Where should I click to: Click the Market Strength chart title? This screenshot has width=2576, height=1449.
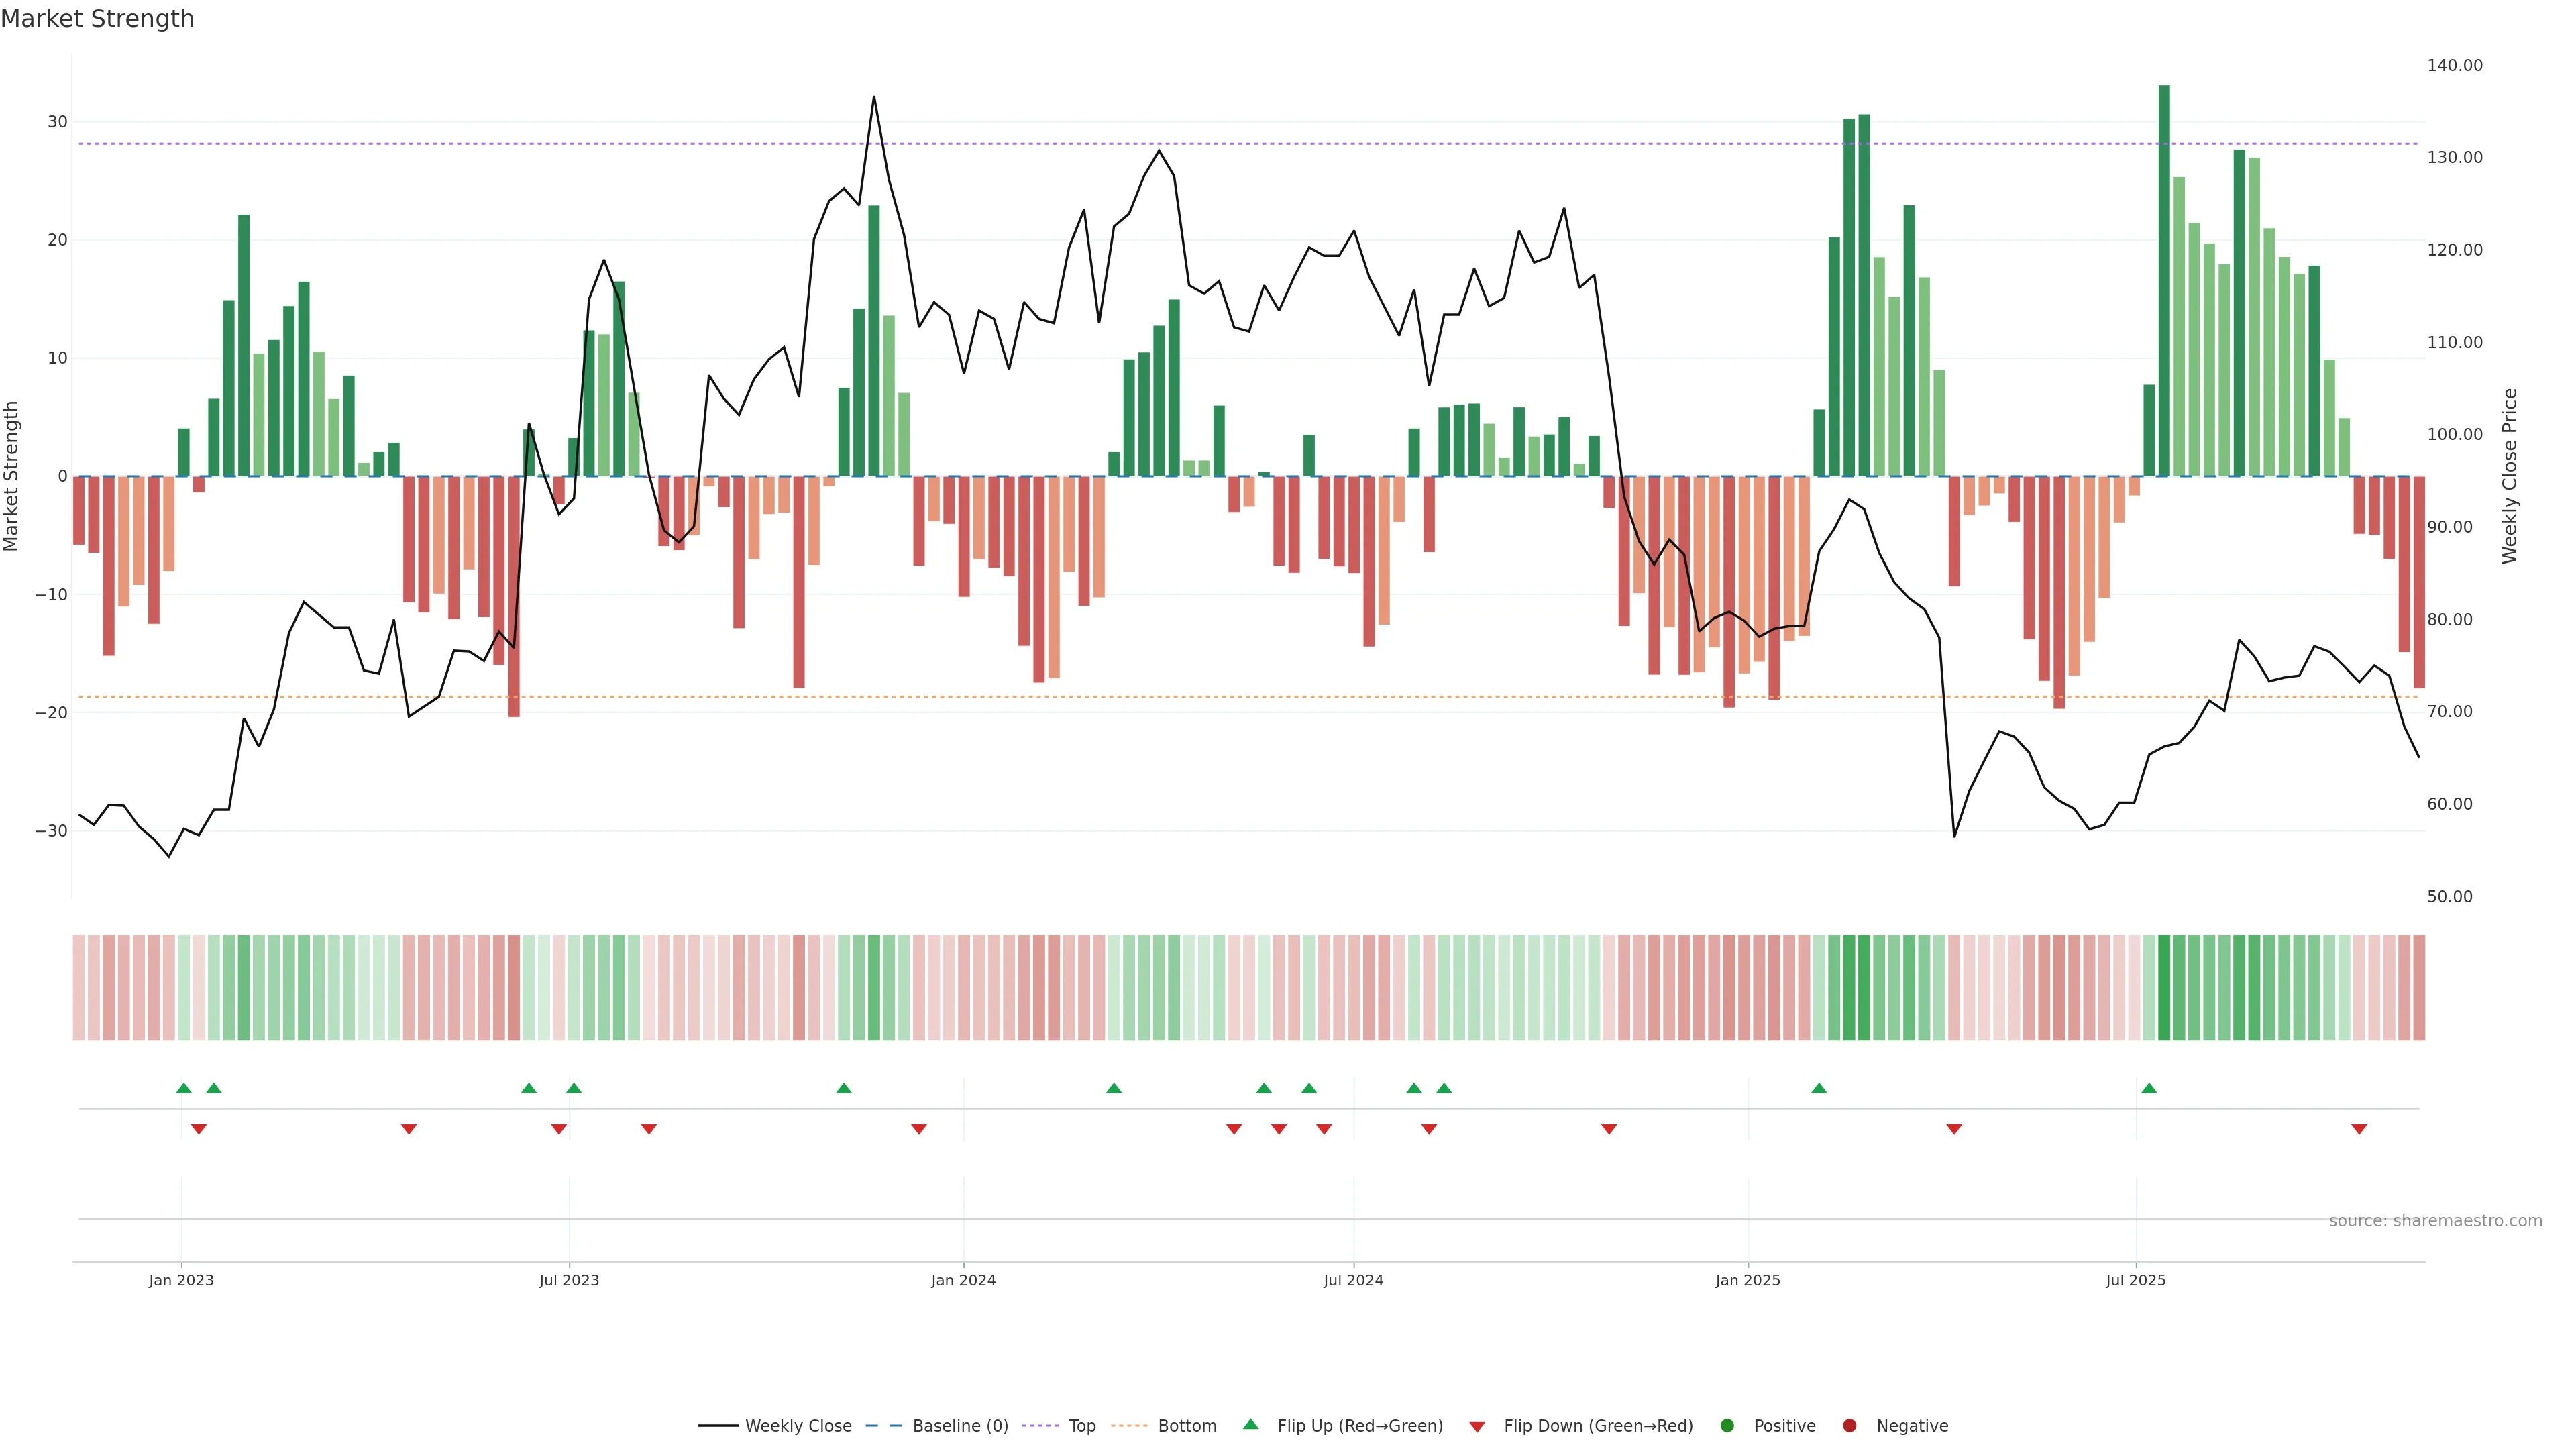(97, 19)
